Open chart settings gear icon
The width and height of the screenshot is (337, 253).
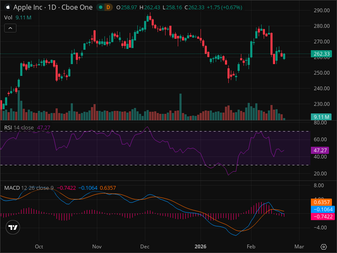[x=324, y=247]
